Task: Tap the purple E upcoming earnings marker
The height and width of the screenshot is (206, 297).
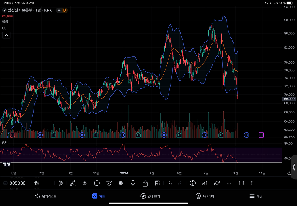Action: pyautogui.click(x=261, y=135)
